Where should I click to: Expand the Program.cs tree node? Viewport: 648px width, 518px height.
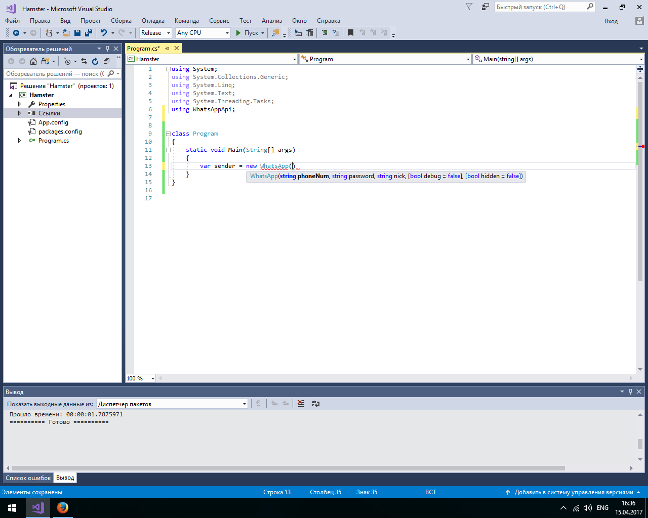[x=20, y=141]
